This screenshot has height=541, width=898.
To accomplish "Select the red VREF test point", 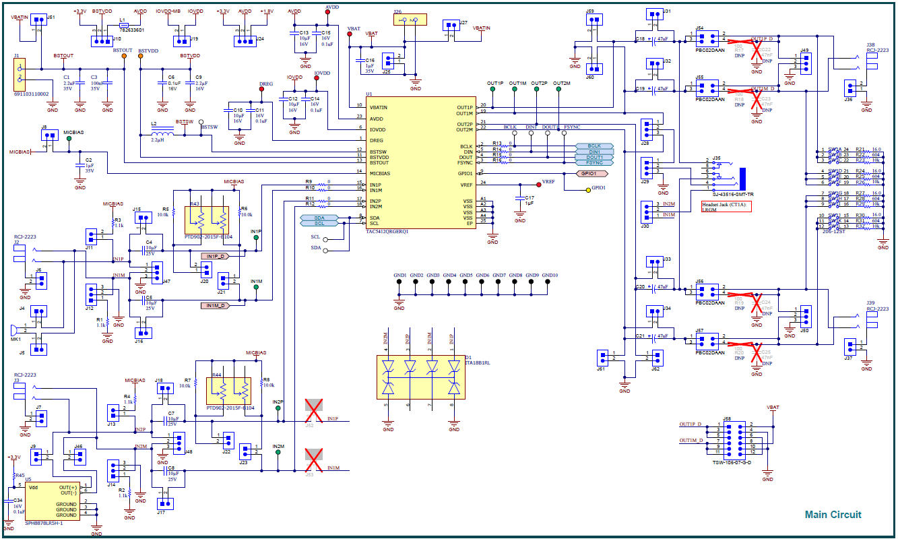I will (538, 183).
